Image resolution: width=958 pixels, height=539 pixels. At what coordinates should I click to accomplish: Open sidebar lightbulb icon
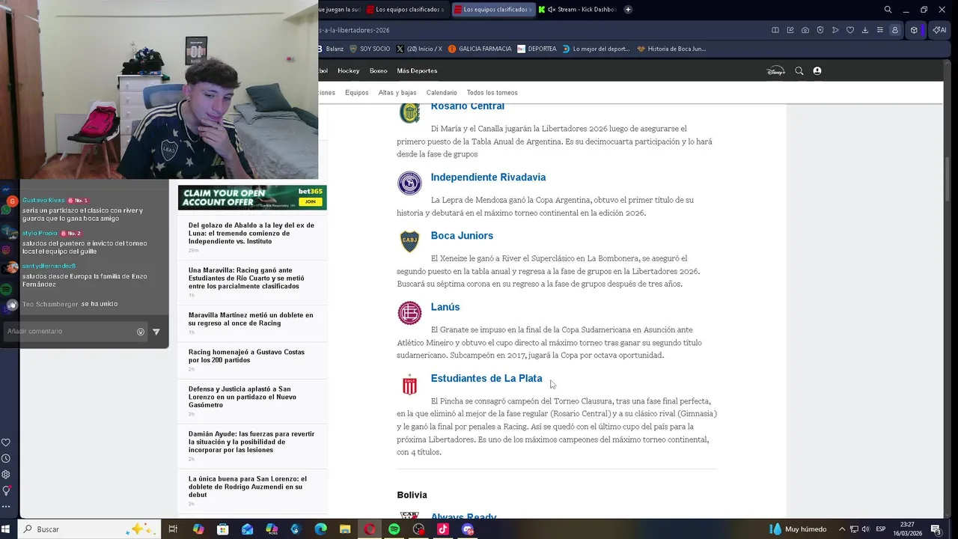coord(6,491)
